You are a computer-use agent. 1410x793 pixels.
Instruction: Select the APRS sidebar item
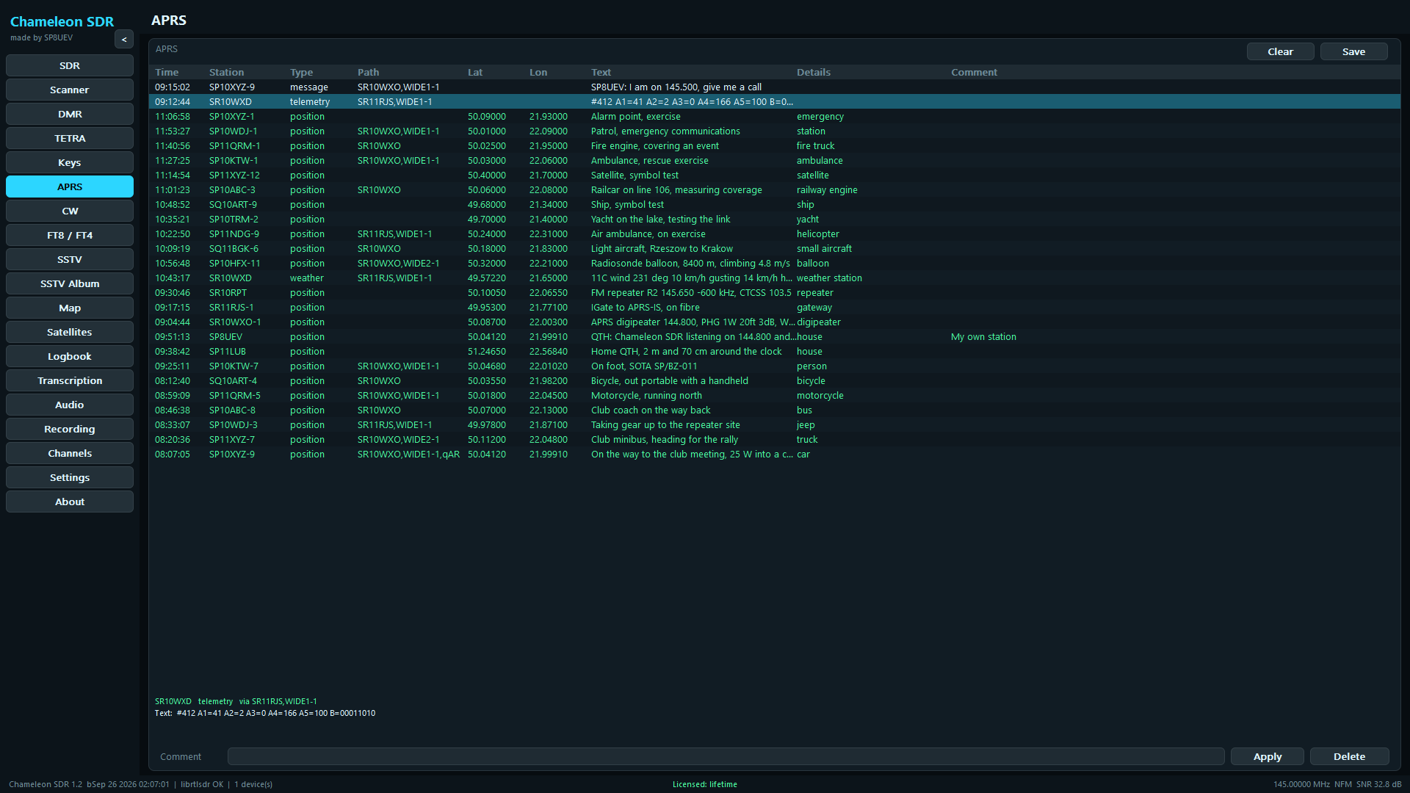pos(70,187)
